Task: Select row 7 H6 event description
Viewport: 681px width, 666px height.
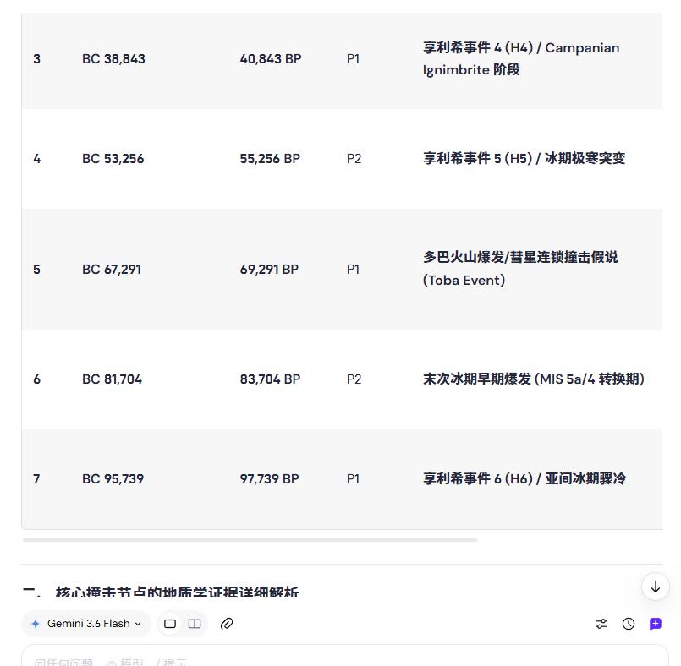Action: pos(524,478)
